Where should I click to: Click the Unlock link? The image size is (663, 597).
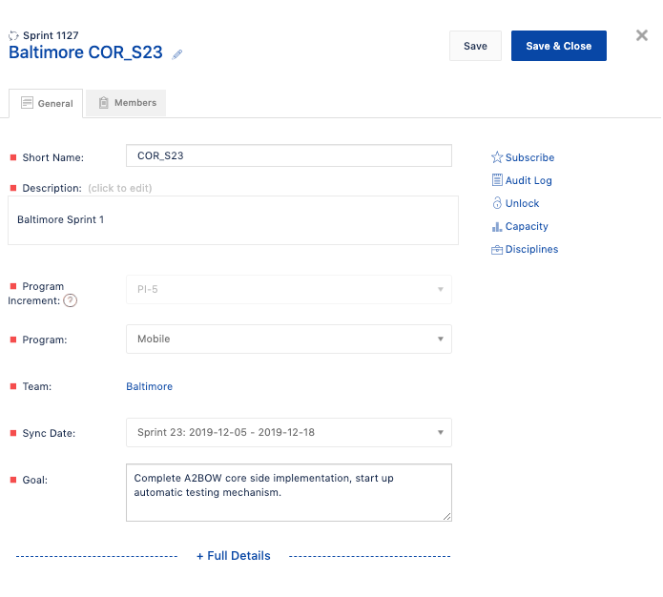coord(522,203)
